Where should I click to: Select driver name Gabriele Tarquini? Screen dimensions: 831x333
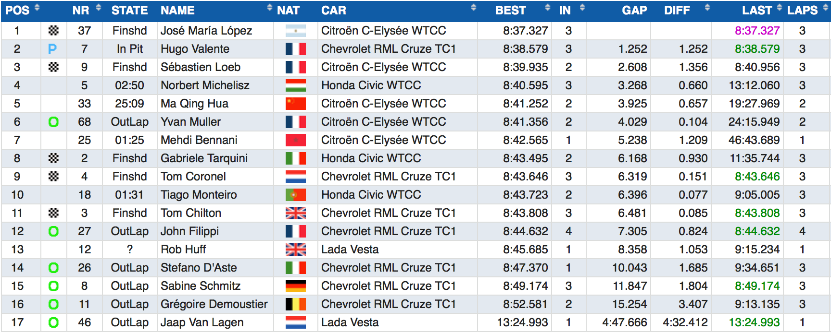(x=204, y=158)
